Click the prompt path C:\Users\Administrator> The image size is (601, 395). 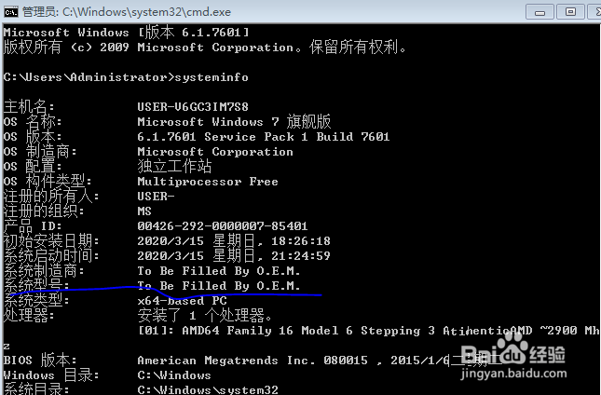pyautogui.click(x=89, y=77)
